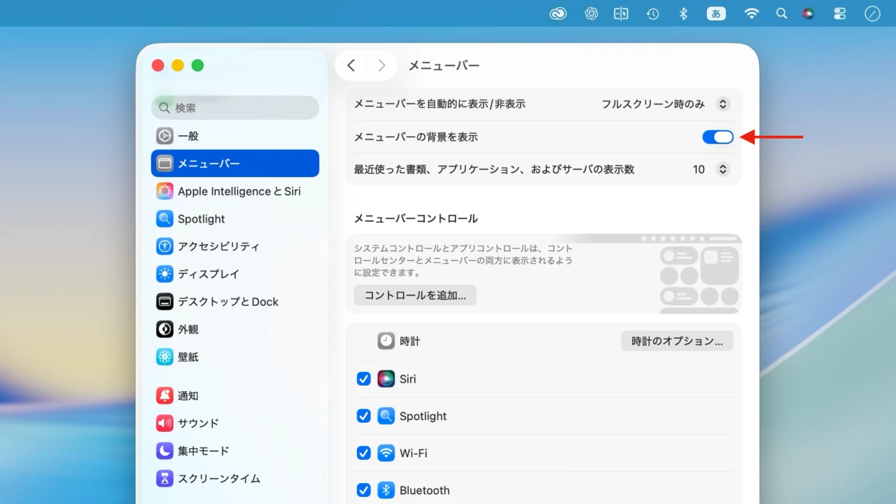
Task: Click the コントロールを追加... button
Action: click(415, 295)
